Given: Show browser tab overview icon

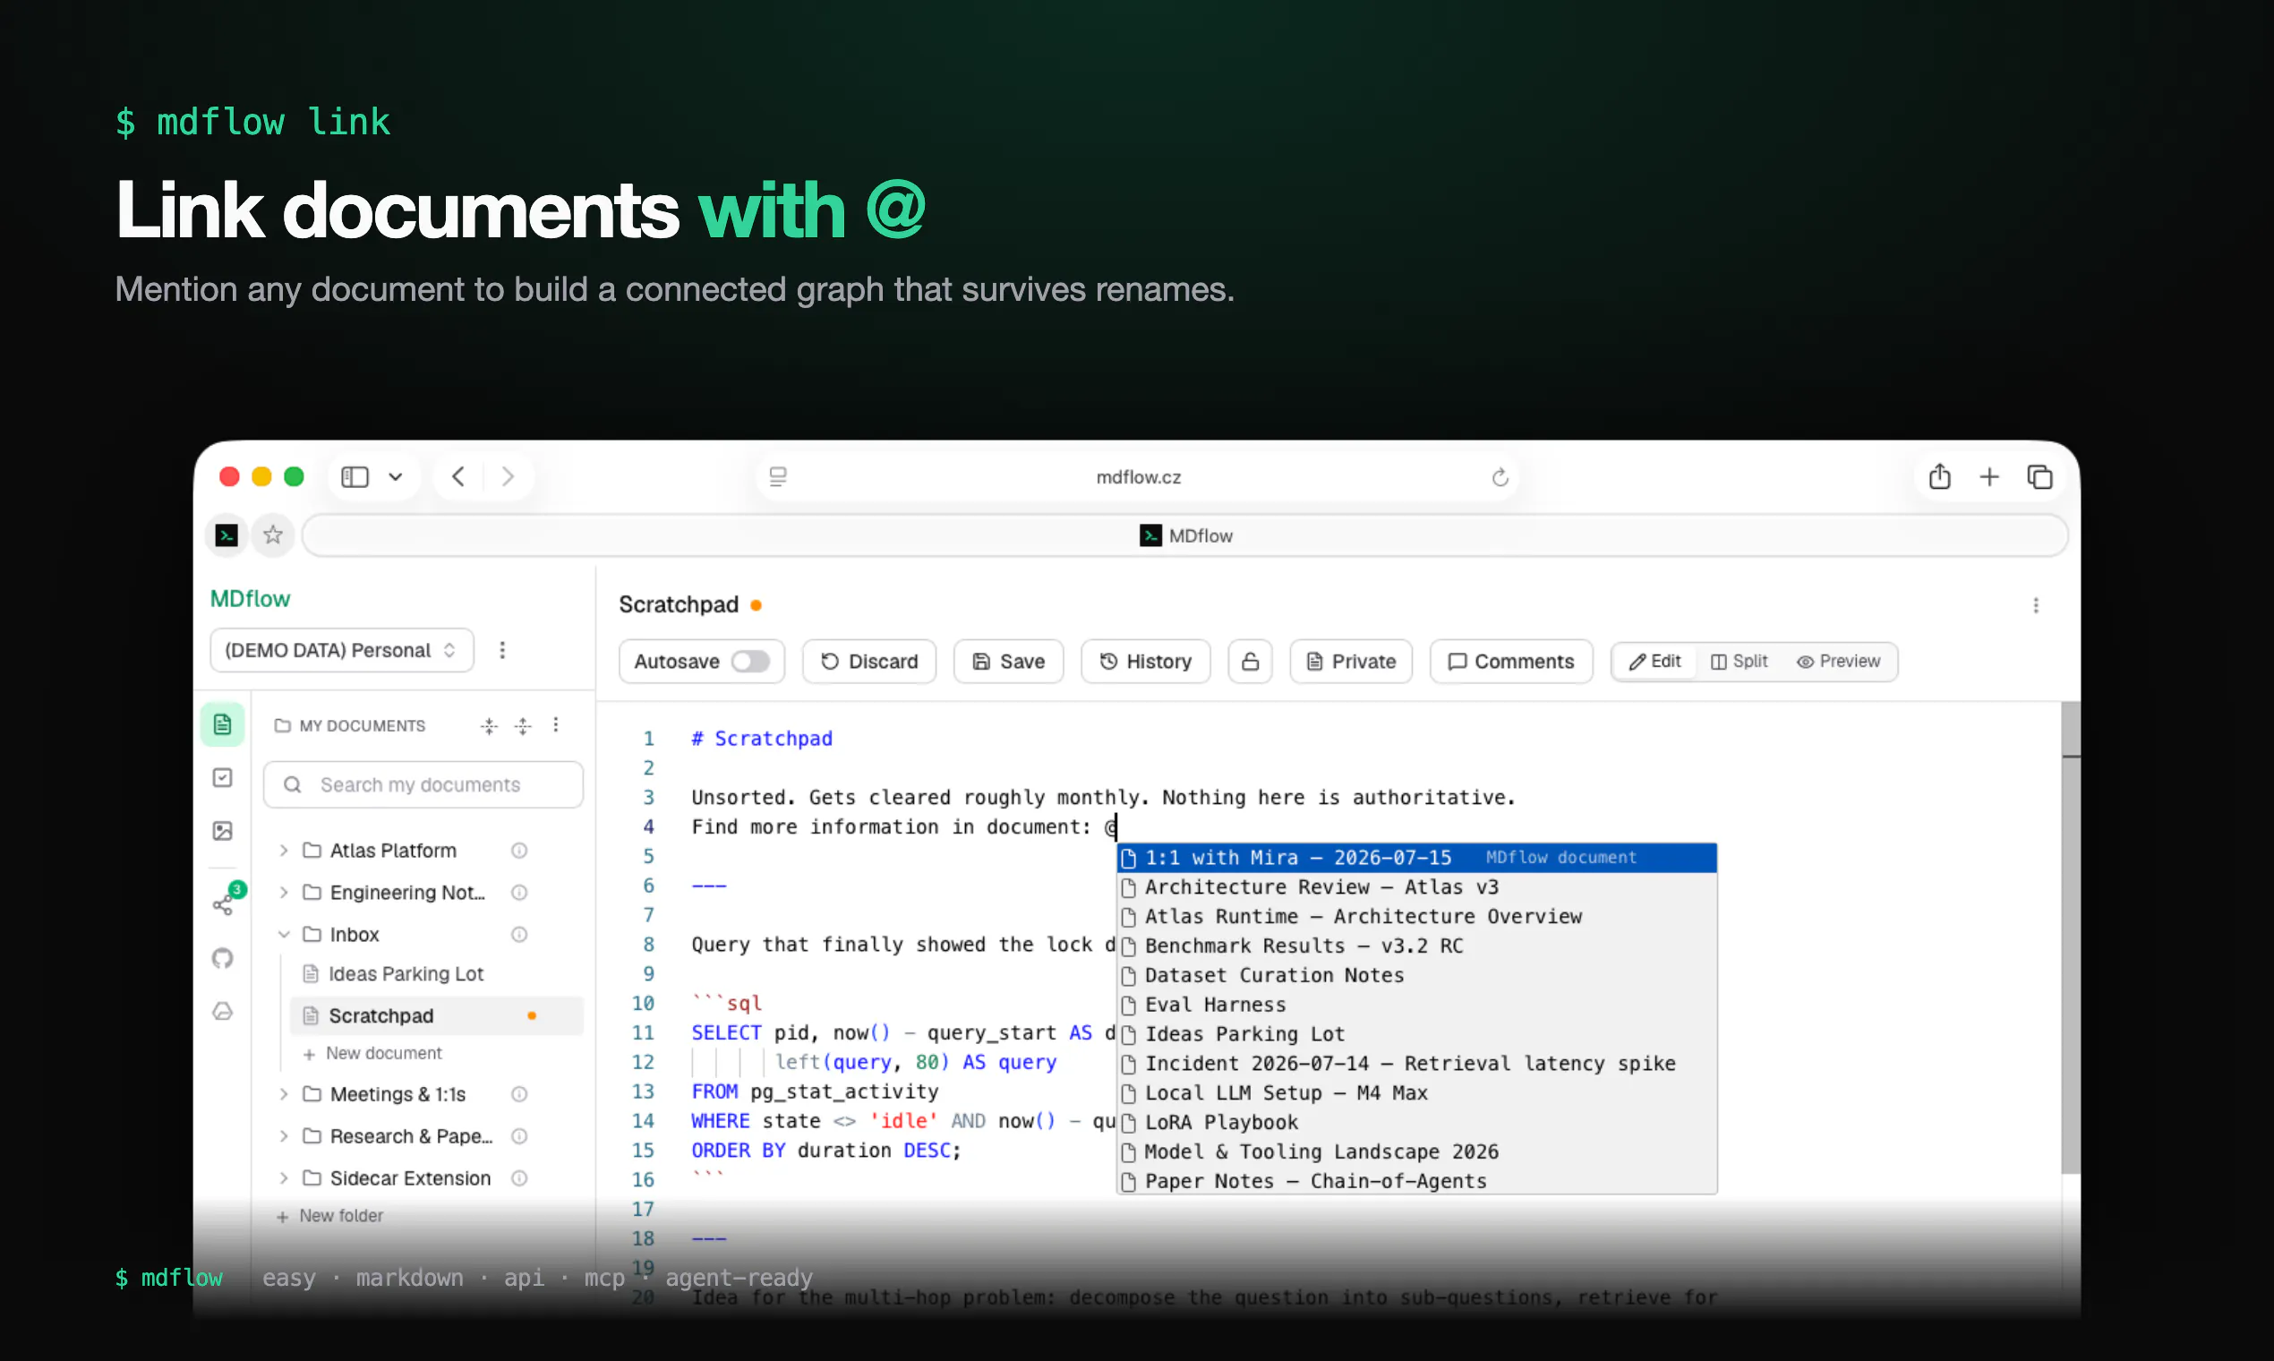Looking at the screenshot, I should [2039, 477].
